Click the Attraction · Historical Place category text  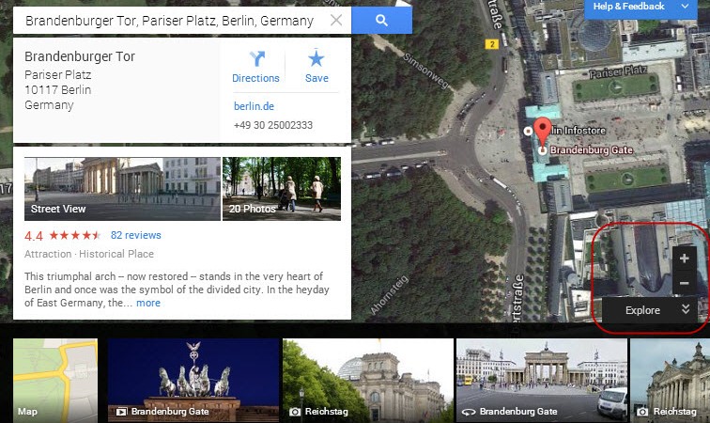pyautogui.click(x=89, y=254)
